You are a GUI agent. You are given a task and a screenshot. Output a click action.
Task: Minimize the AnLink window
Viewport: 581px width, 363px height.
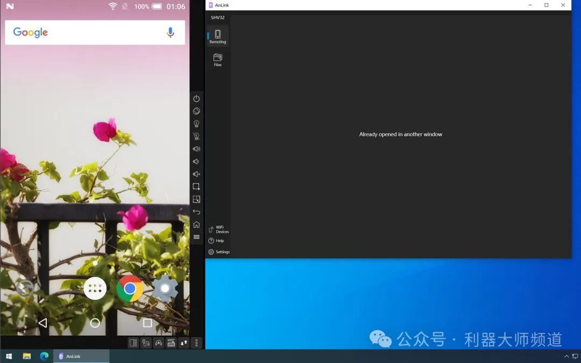530,5
